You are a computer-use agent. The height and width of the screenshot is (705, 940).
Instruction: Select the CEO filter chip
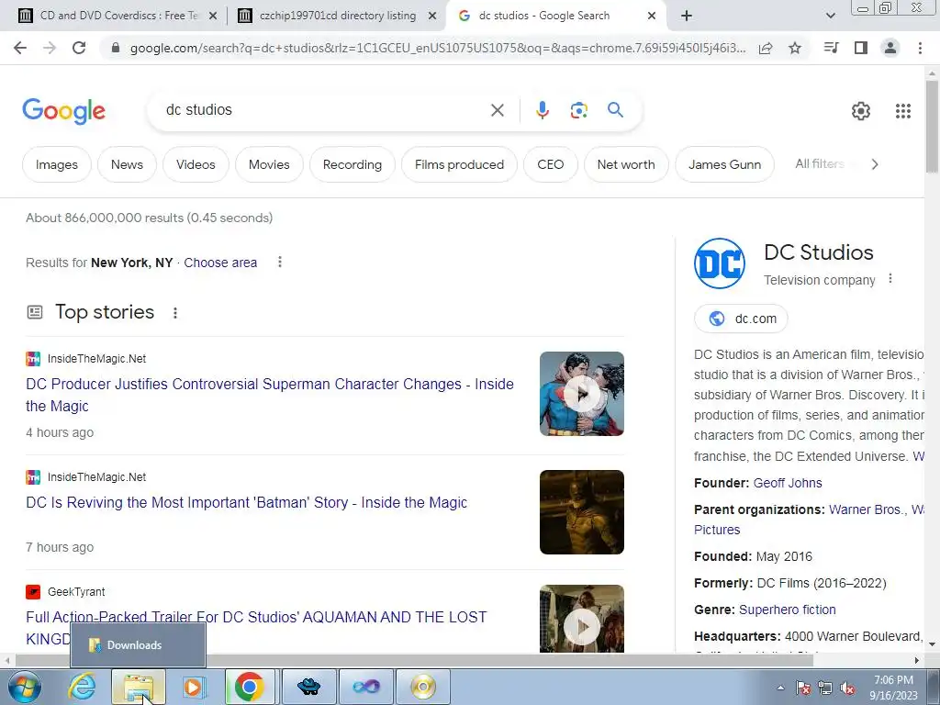551,164
